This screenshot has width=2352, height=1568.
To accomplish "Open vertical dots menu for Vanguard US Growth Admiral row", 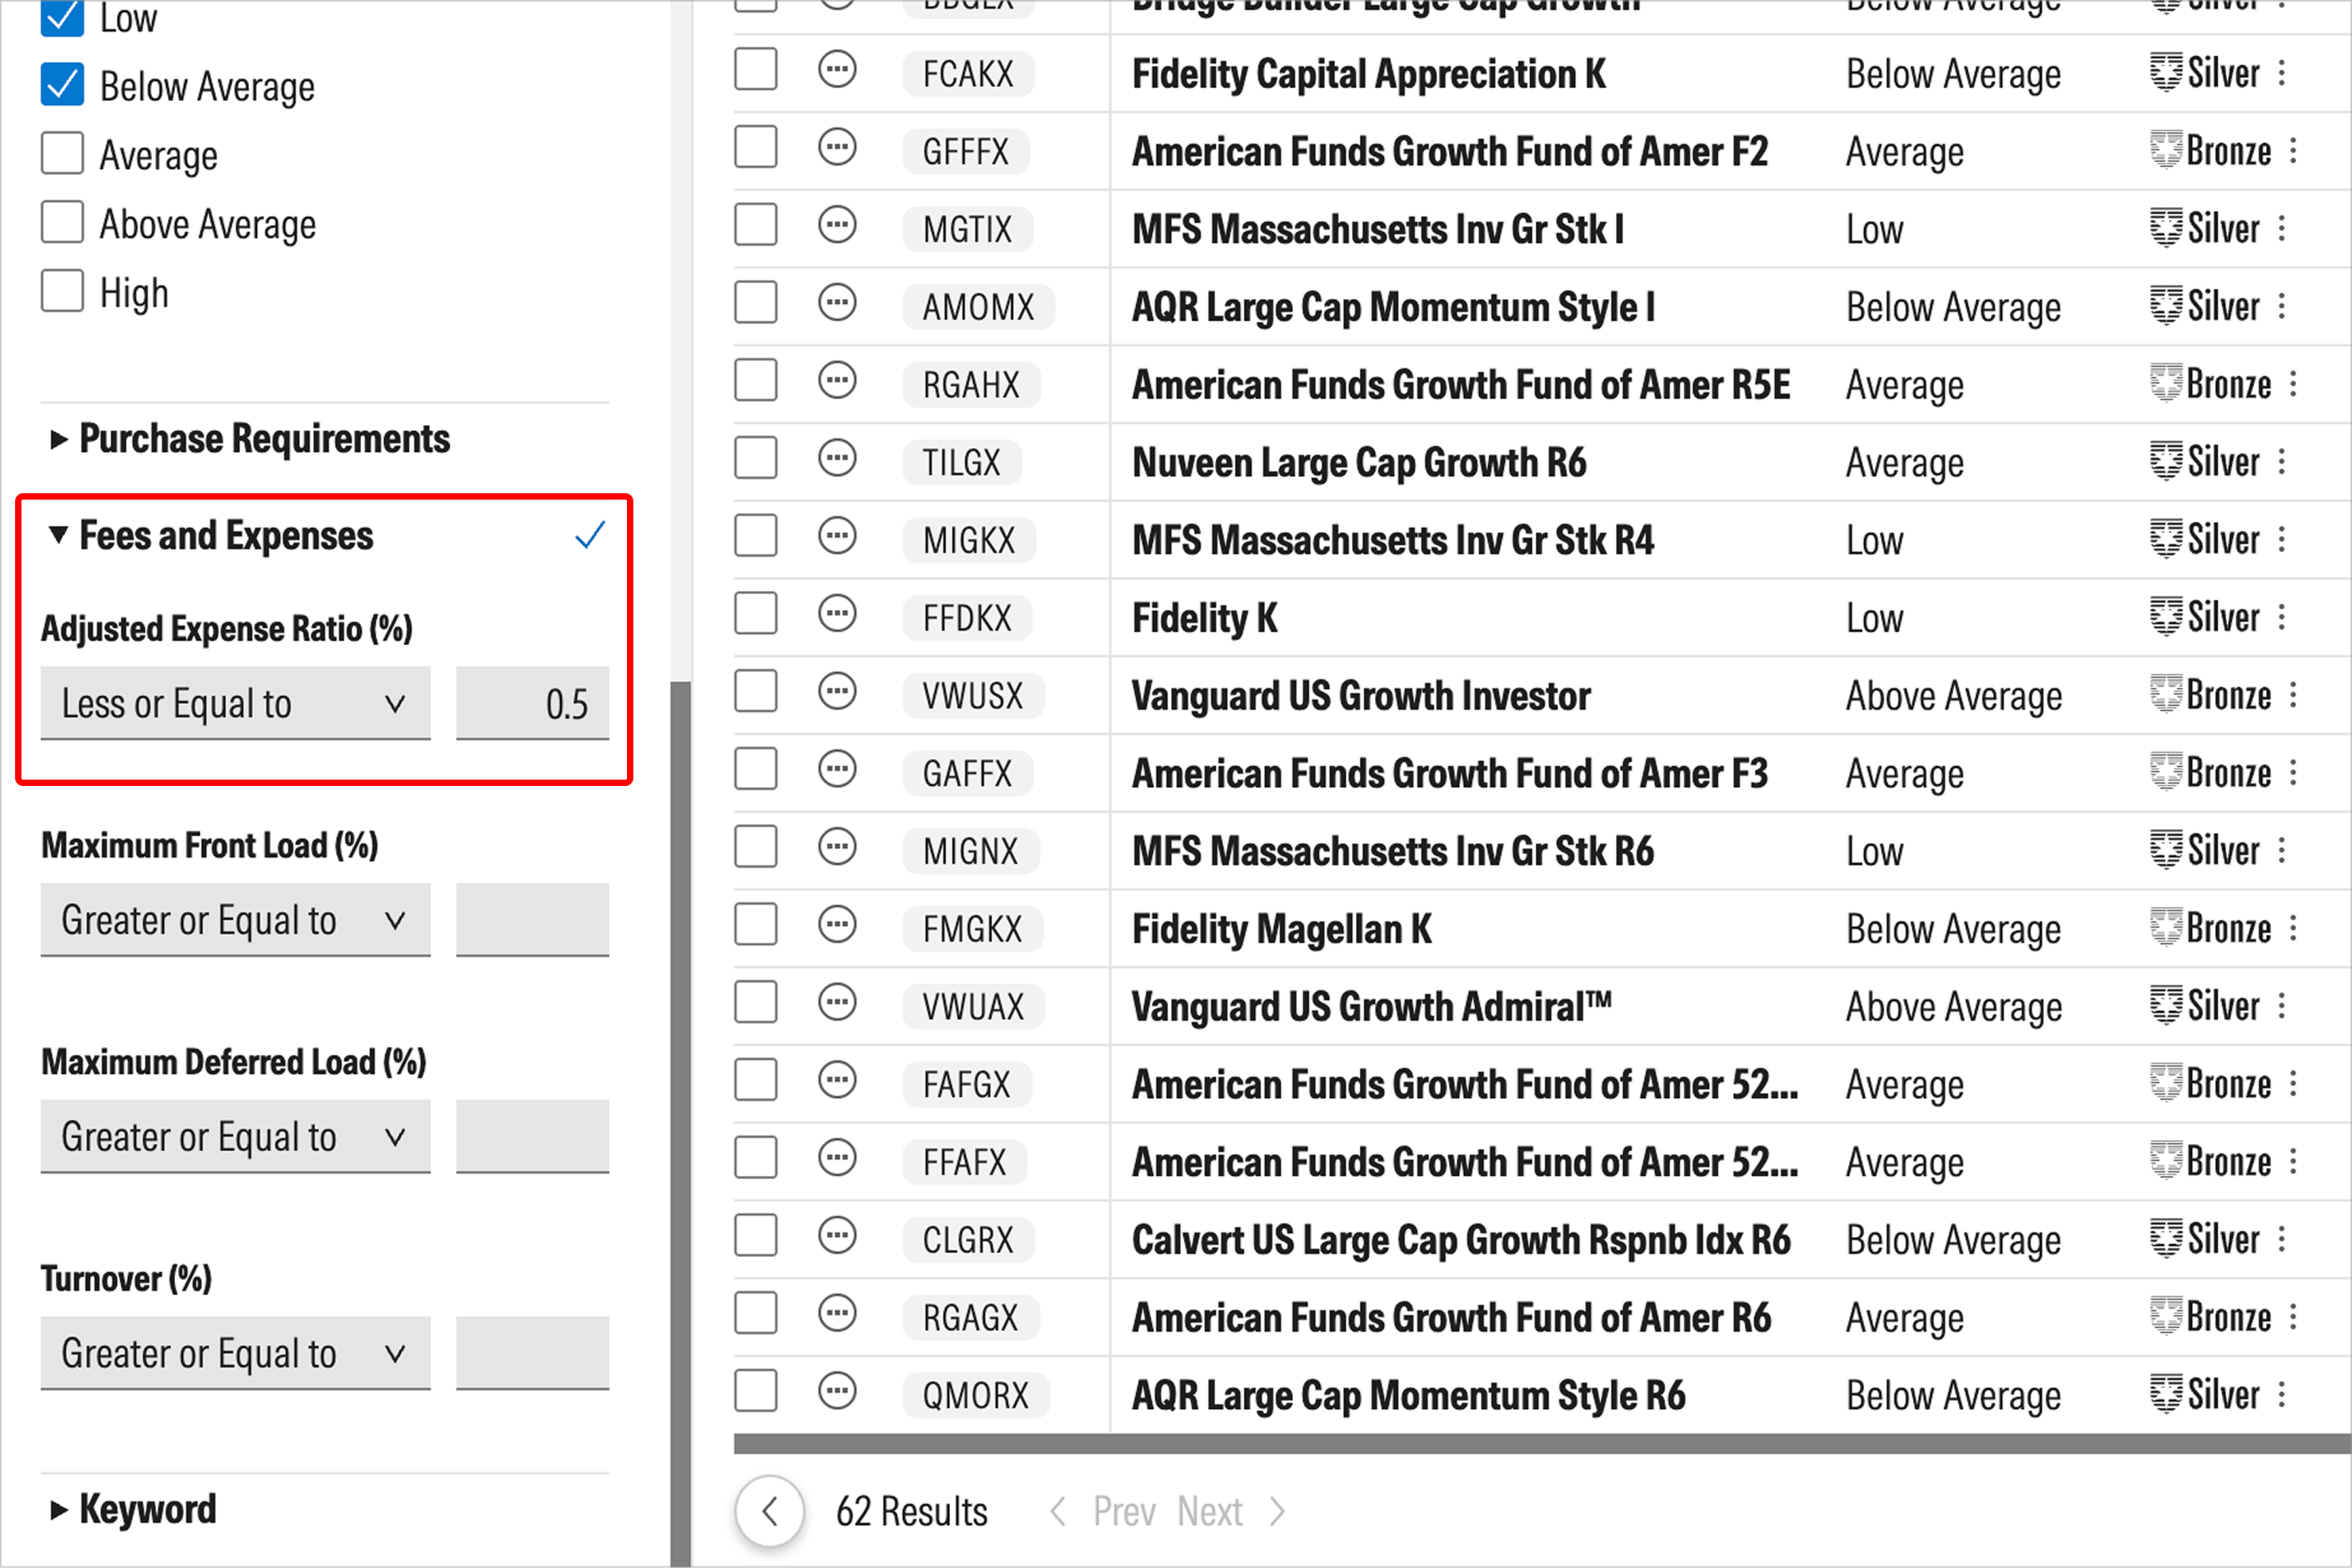I will pos(2282,1006).
